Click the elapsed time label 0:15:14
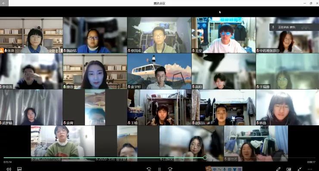The width and height of the screenshot is (319, 171). coord(7,162)
